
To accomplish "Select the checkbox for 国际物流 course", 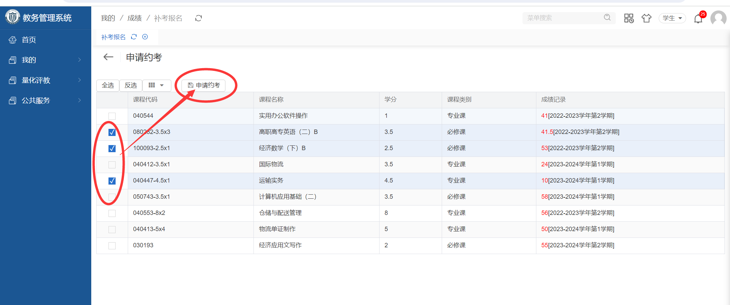I will 112,165.
